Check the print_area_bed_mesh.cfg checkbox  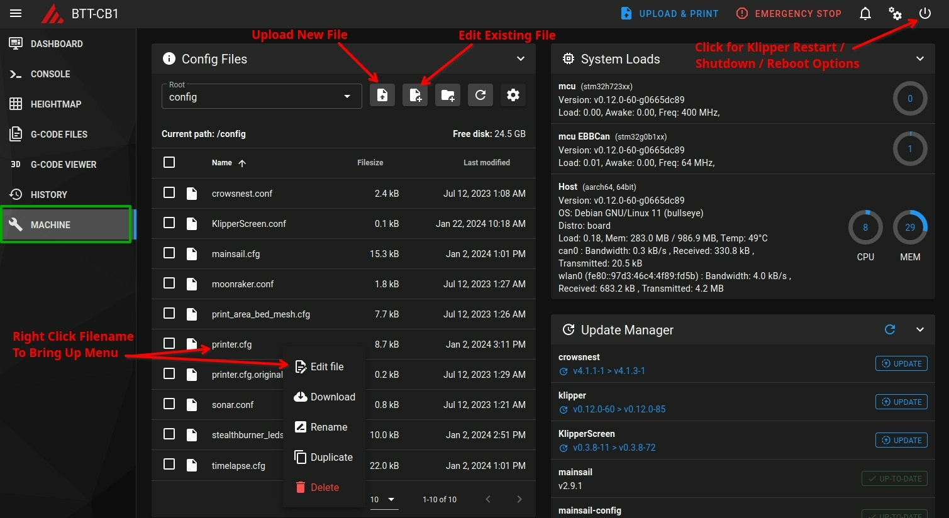coord(169,313)
